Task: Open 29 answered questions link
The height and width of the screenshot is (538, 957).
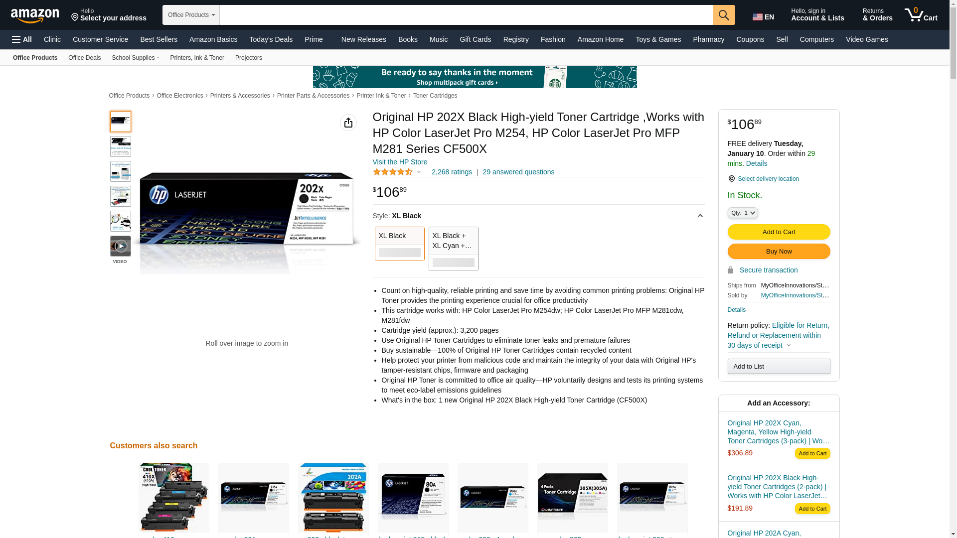Action: point(518,172)
